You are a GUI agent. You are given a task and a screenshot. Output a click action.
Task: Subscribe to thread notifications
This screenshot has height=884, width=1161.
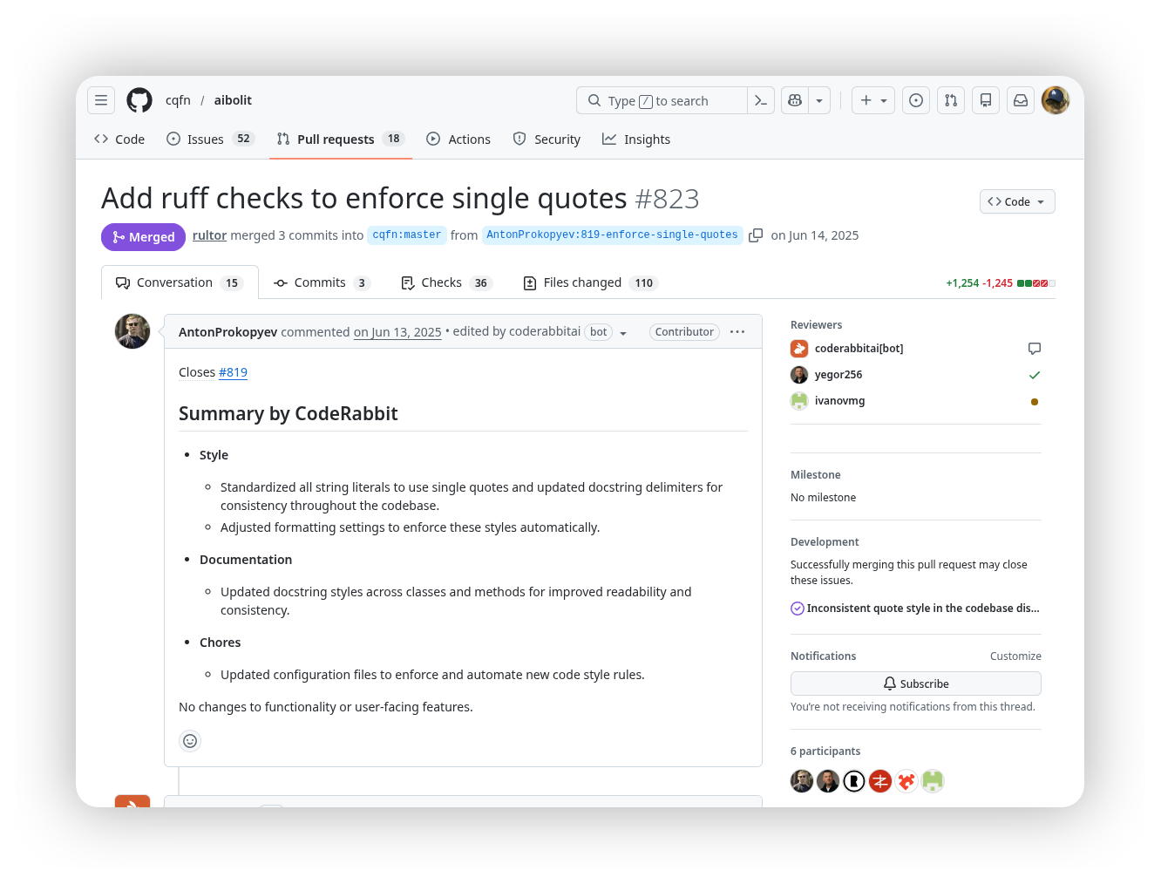pos(915,683)
